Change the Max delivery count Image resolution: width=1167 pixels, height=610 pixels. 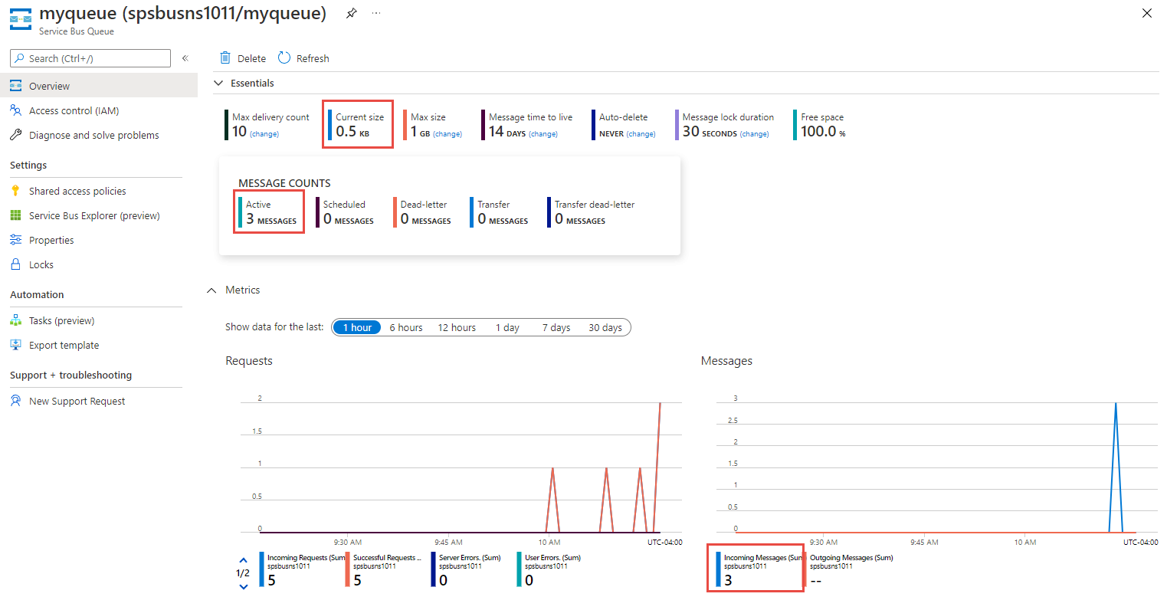264,134
